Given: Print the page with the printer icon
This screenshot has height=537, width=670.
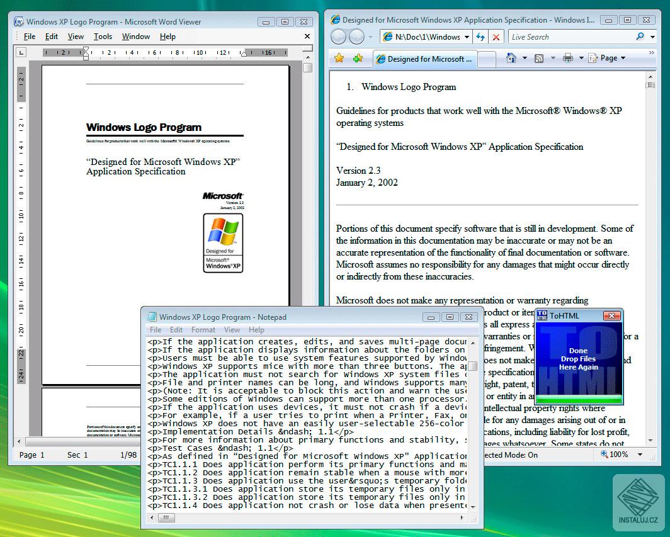Looking at the screenshot, I should click(x=567, y=58).
